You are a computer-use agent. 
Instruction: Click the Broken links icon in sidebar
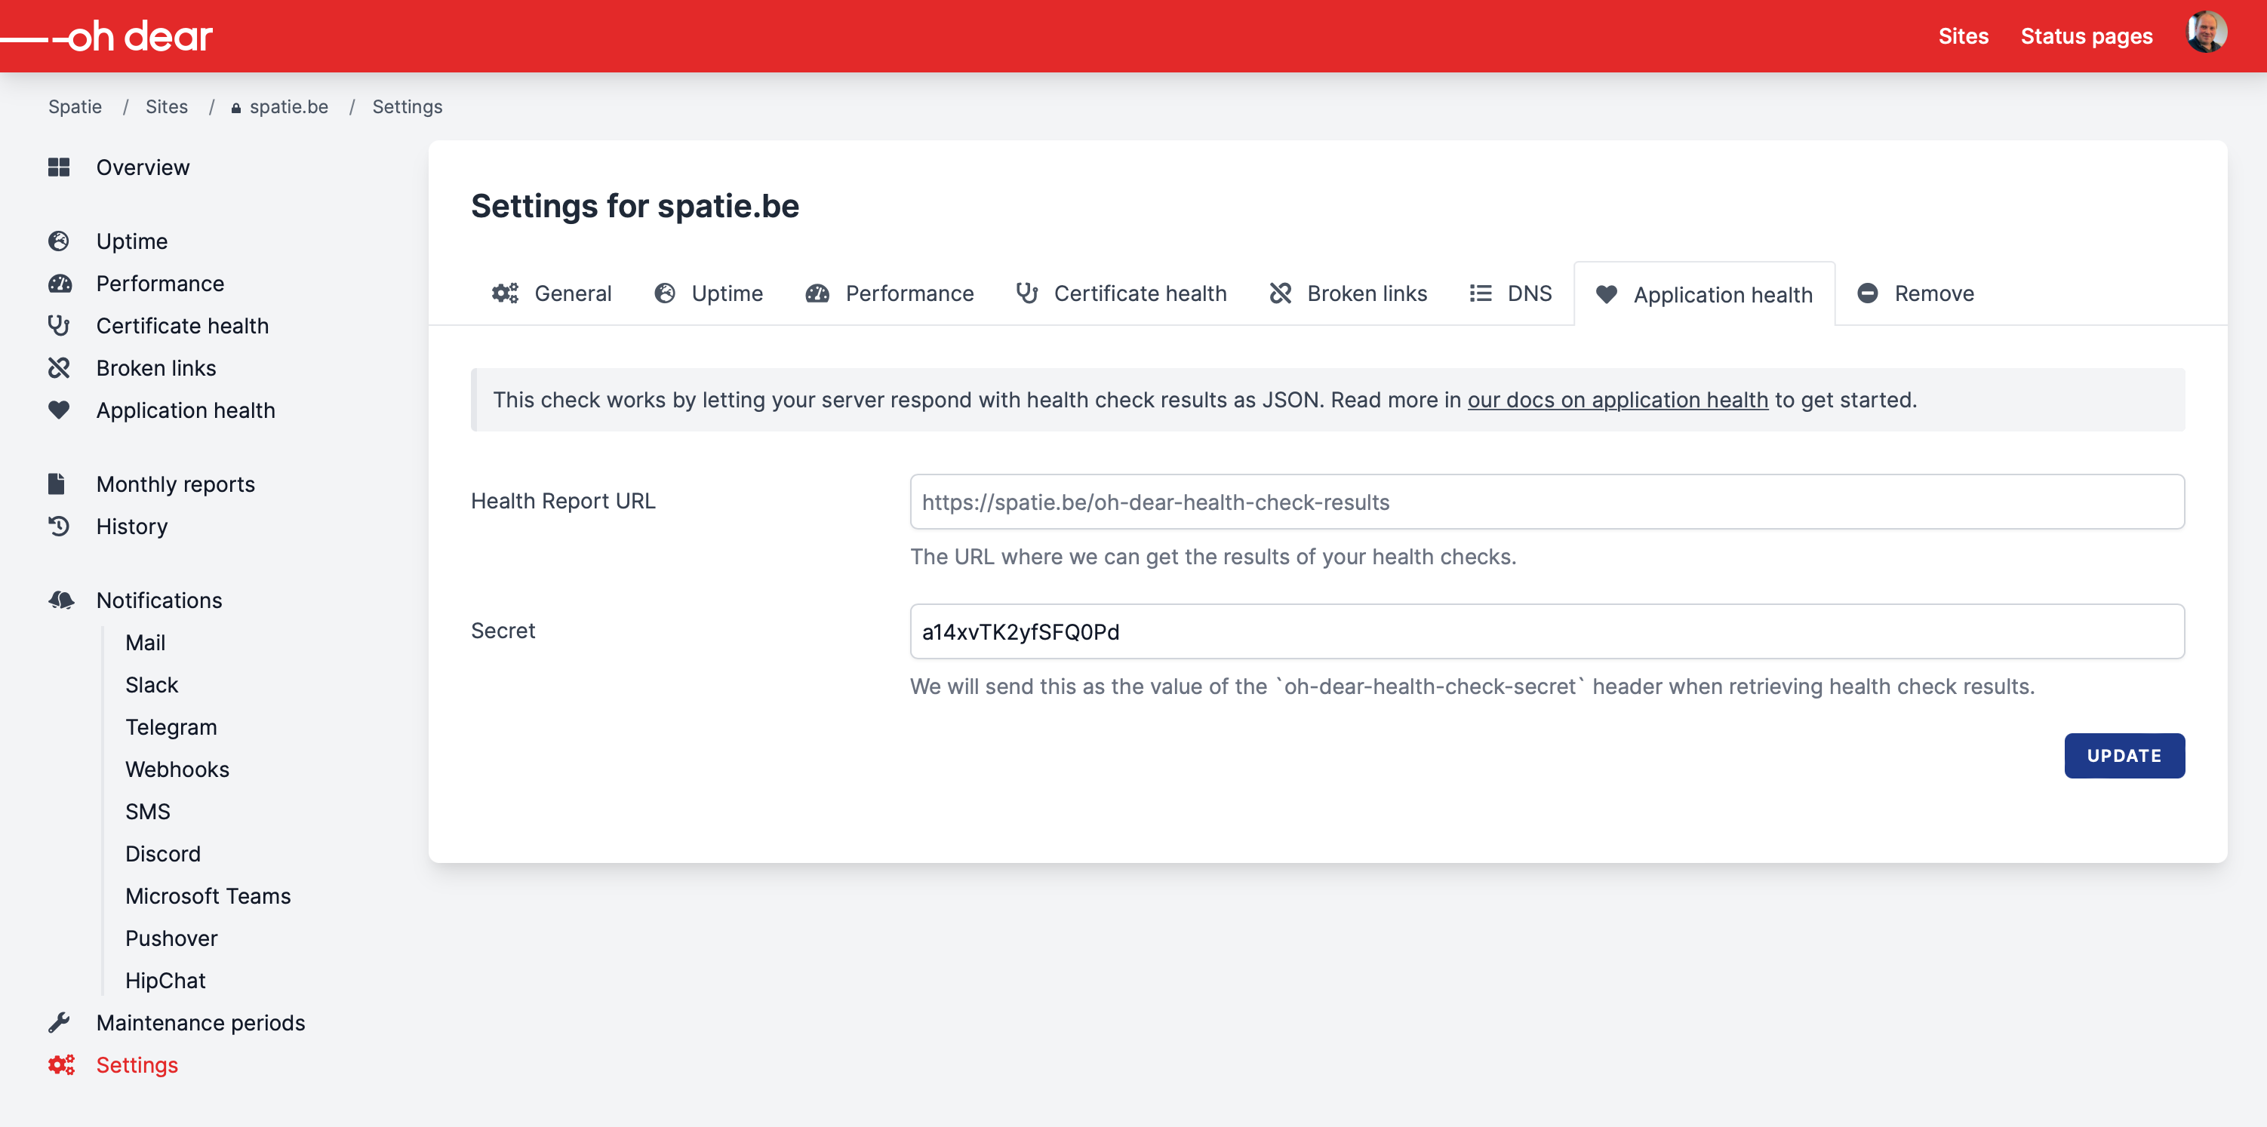[x=59, y=368]
